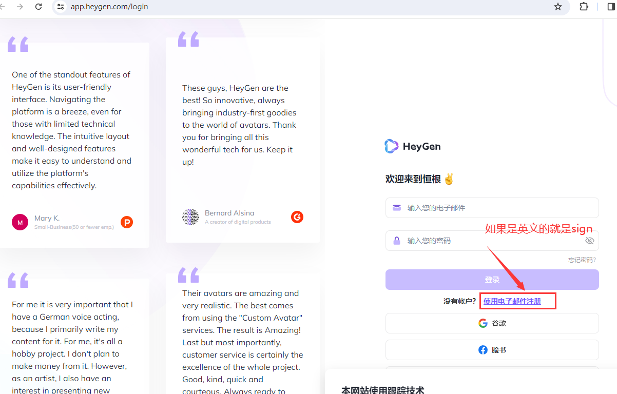Click review text starting "For me it is very important"

tap(72, 347)
